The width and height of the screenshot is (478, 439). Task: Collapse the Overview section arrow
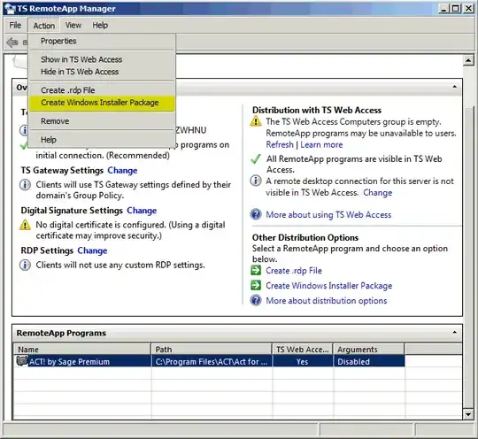click(x=454, y=87)
